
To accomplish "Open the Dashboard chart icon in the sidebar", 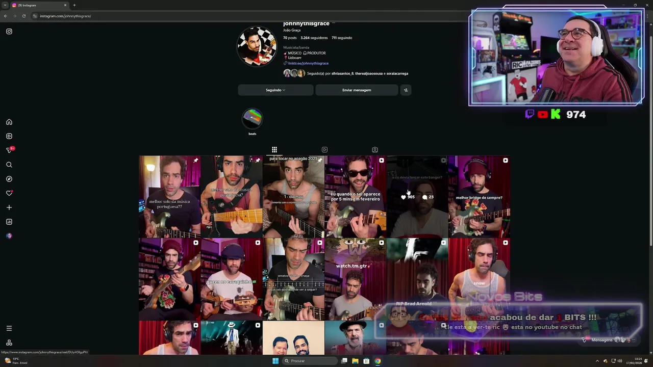I will tap(9, 222).
